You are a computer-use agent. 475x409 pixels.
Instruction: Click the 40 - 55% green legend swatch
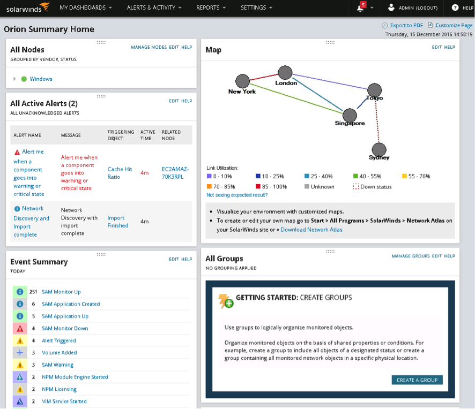355,176
